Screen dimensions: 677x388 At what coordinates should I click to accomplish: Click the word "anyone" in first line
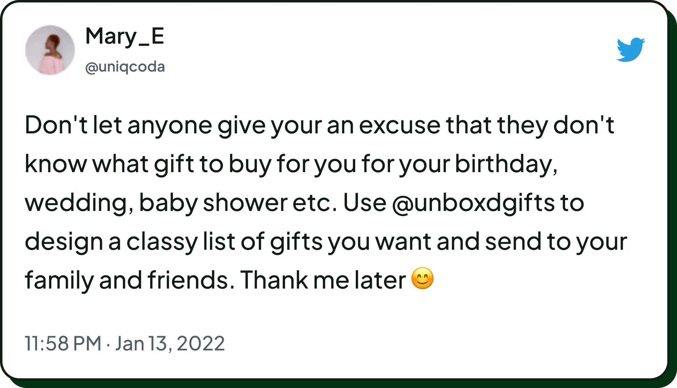click(x=170, y=126)
